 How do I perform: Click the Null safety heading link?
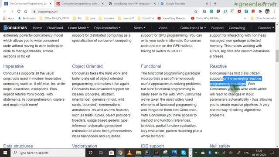pos(220,146)
